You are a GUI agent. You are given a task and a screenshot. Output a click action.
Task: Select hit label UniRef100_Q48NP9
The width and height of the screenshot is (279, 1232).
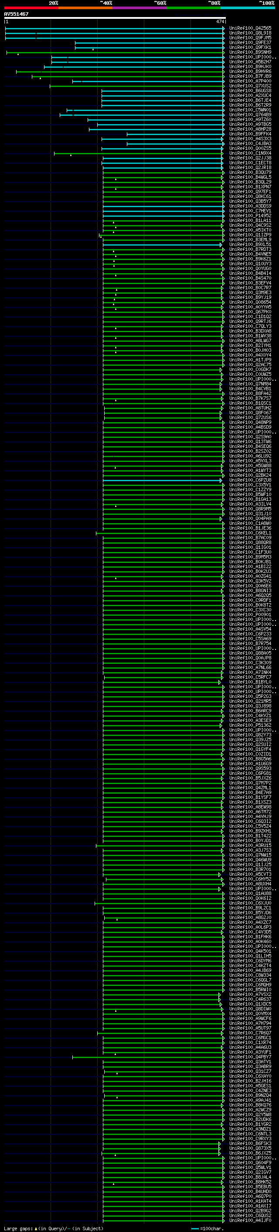click(250, 422)
